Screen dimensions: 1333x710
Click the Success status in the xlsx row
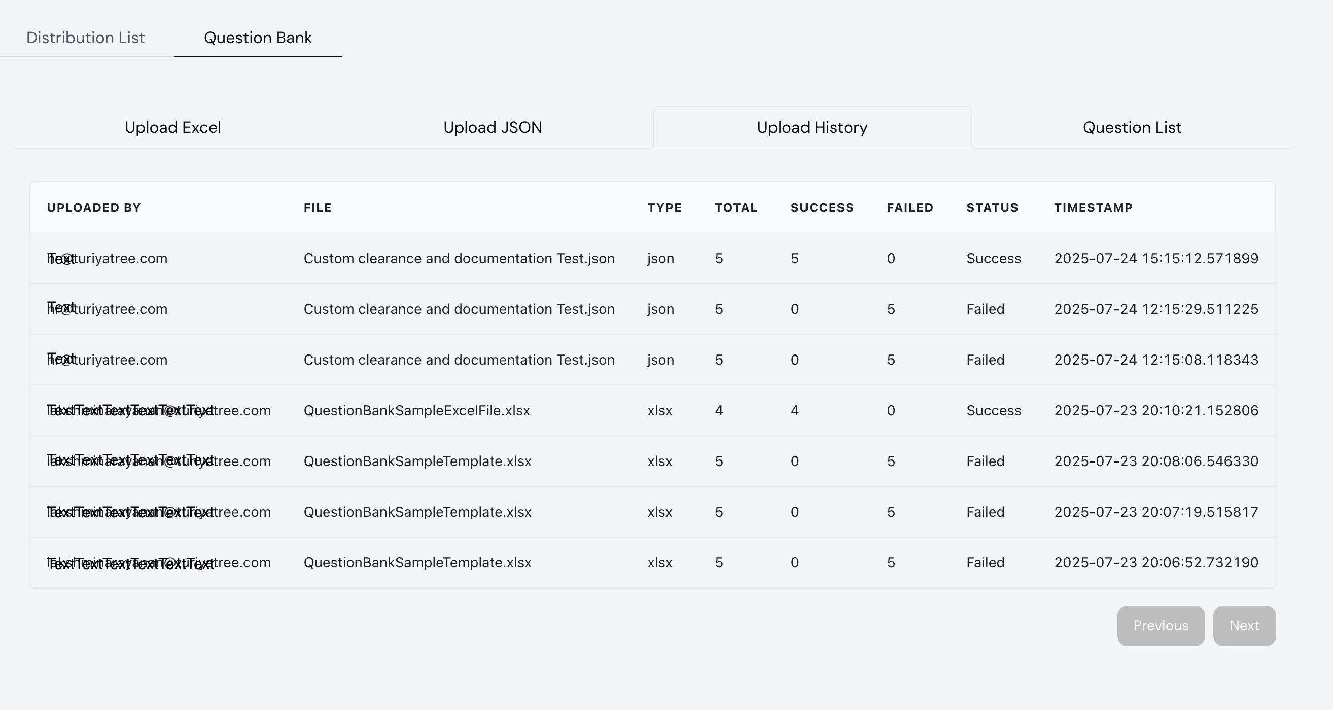[x=993, y=410]
